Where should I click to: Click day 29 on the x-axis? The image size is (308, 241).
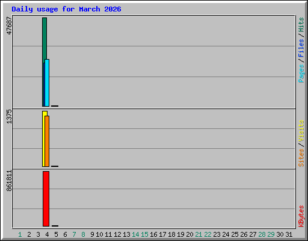(271, 234)
